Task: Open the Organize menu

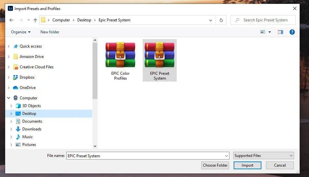Action: coord(21,32)
